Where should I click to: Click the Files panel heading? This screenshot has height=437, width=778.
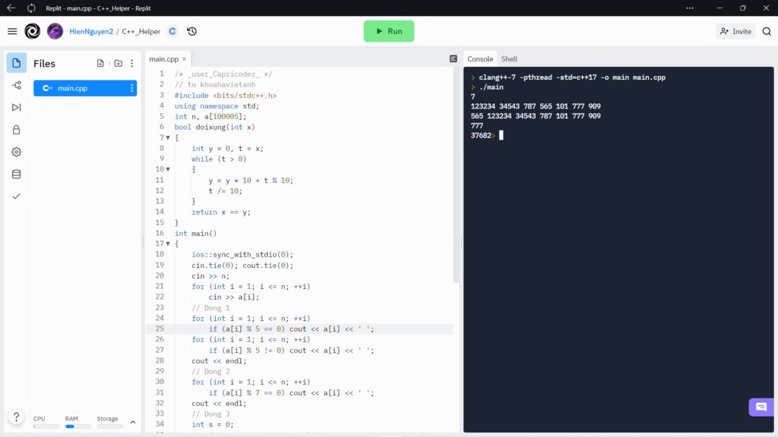[44, 64]
